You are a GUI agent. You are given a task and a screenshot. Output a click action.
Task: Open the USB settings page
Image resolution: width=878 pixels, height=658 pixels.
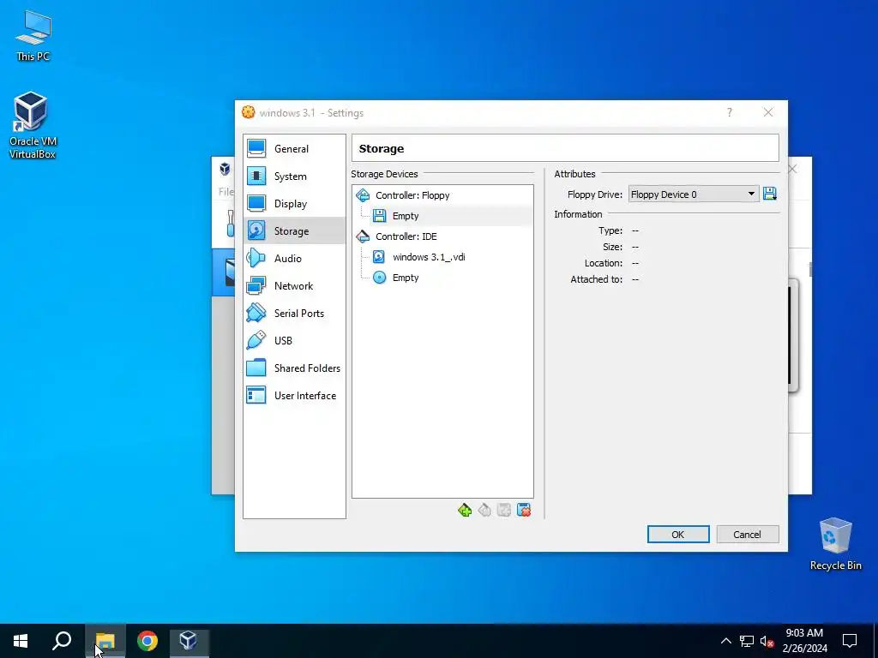[294, 341]
